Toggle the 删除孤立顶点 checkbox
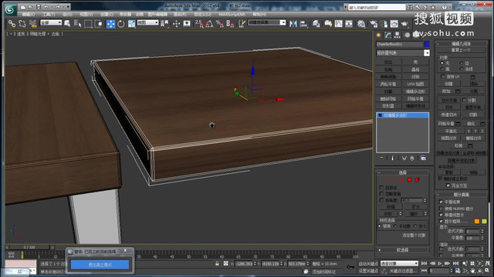This screenshot has height=277, width=494. click(440, 179)
